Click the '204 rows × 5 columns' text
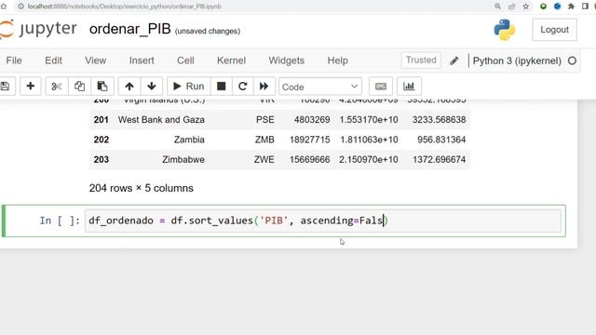 (142, 188)
